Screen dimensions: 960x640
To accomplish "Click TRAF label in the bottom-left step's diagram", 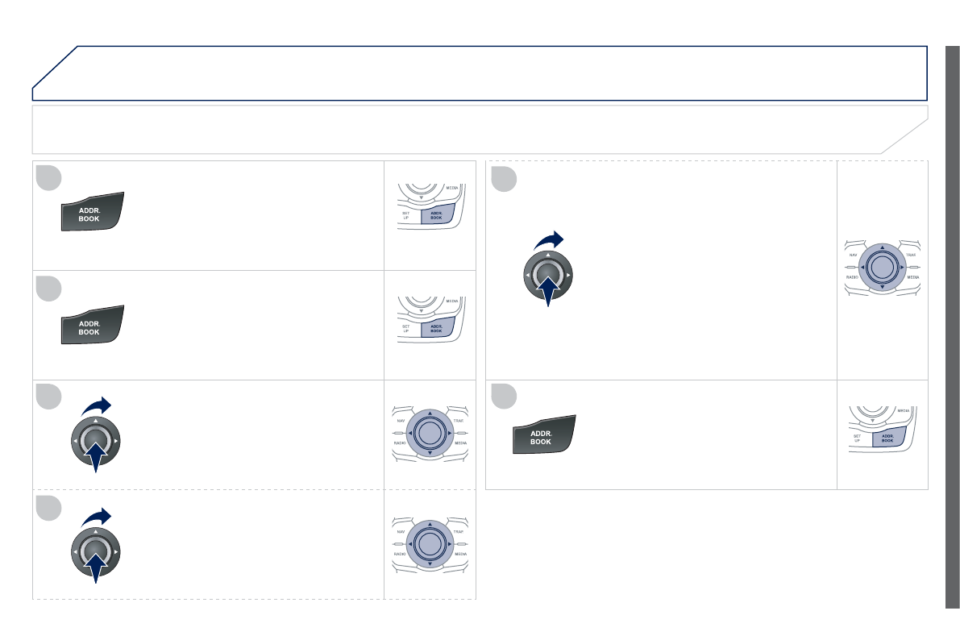I will [x=458, y=531].
